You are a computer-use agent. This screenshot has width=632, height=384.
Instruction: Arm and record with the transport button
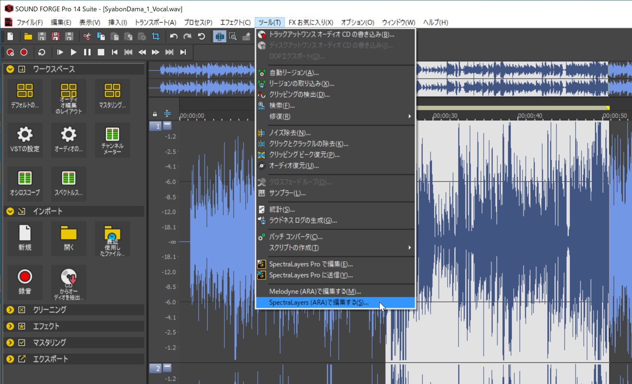coord(10,52)
